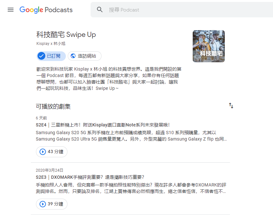Click the 2020年3月24日 date label
The image size is (273, 215).
[49, 170]
